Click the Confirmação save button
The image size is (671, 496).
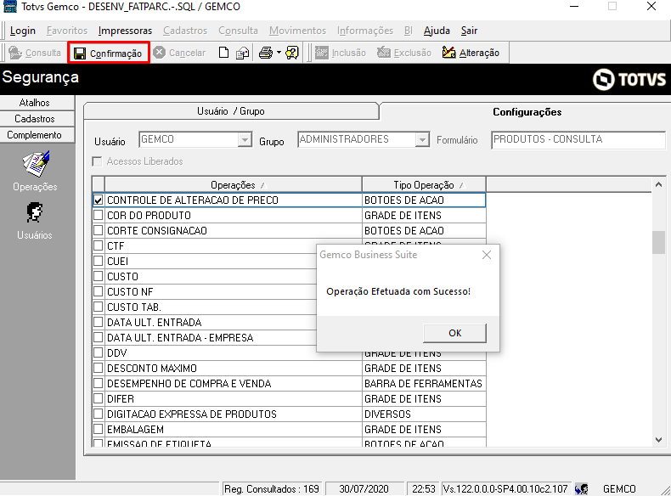(108, 53)
